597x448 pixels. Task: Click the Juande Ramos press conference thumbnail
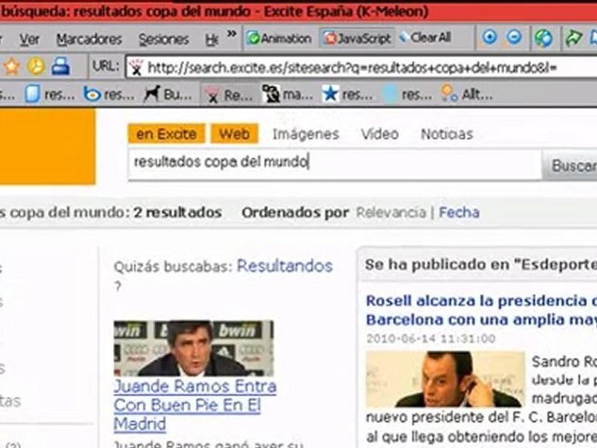[193, 348]
